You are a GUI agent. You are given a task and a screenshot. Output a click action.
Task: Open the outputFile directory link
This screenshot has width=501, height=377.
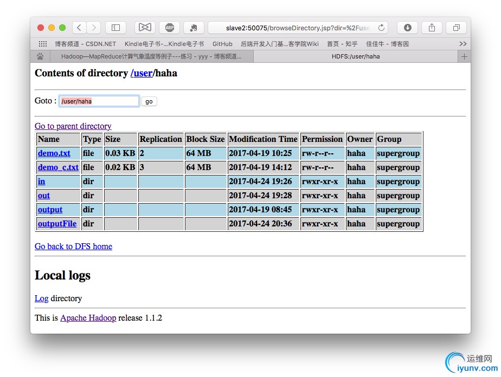57,224
